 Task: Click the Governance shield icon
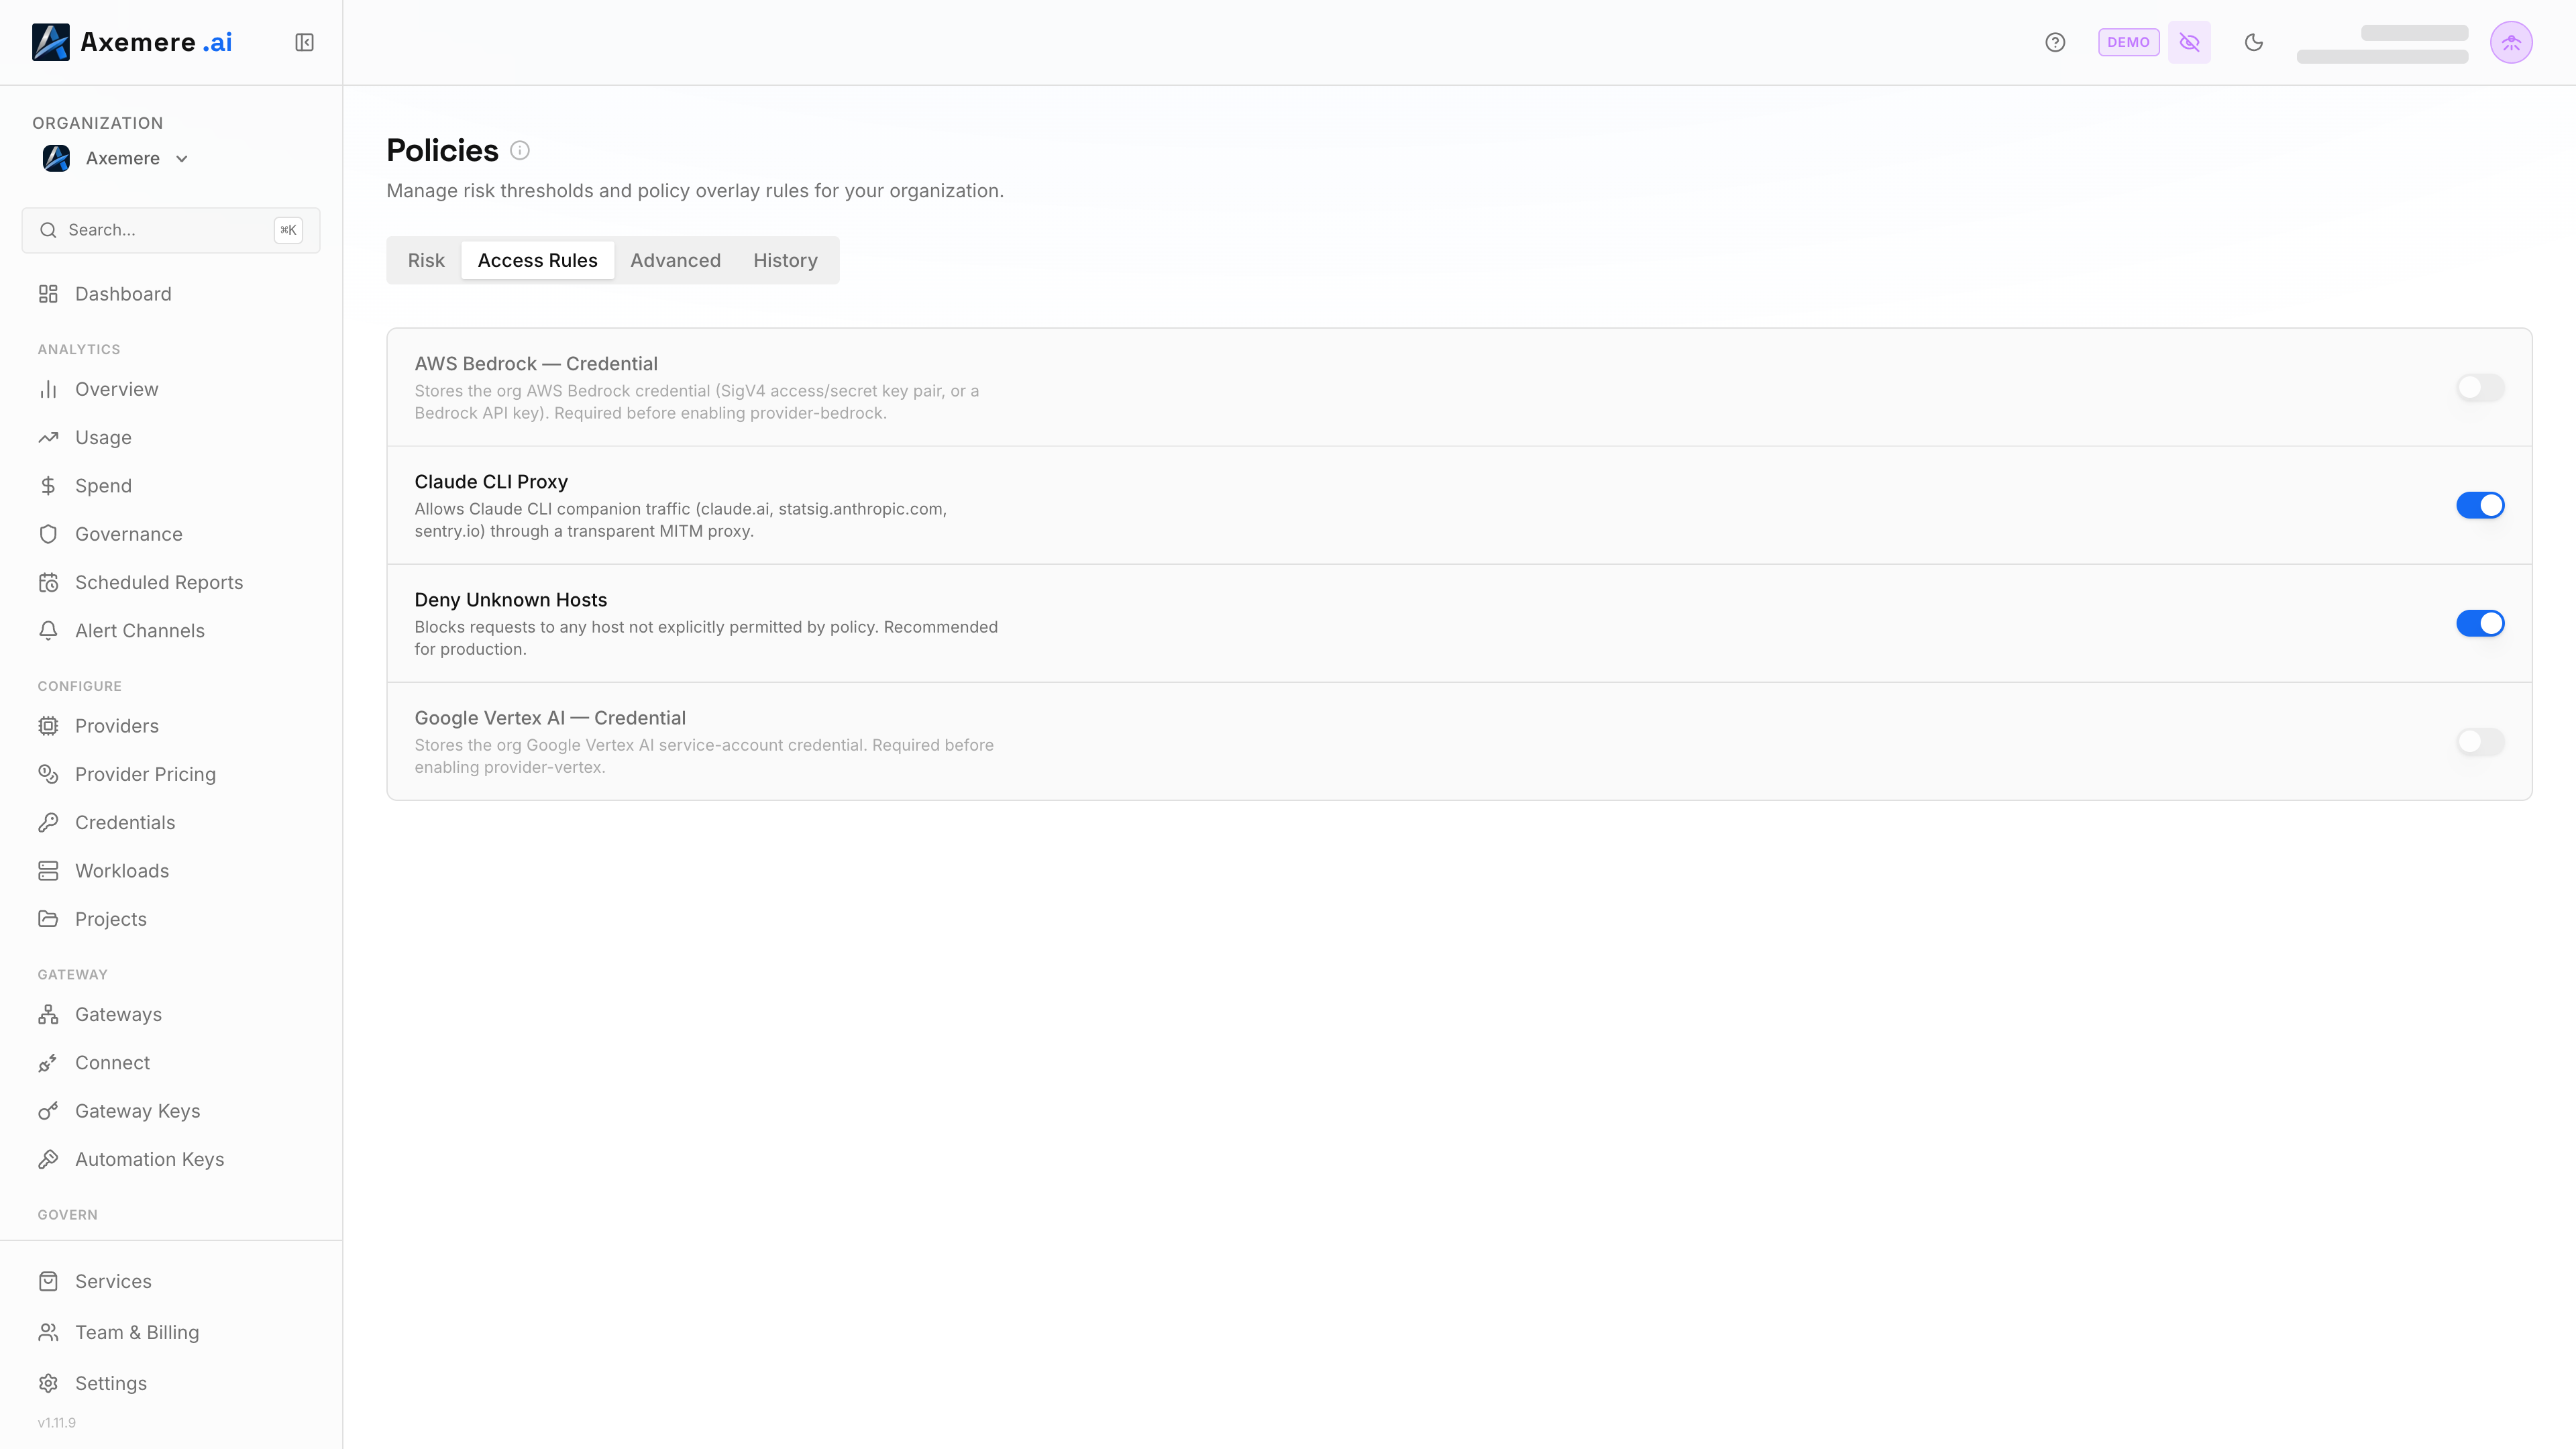[x=48, y=534]
